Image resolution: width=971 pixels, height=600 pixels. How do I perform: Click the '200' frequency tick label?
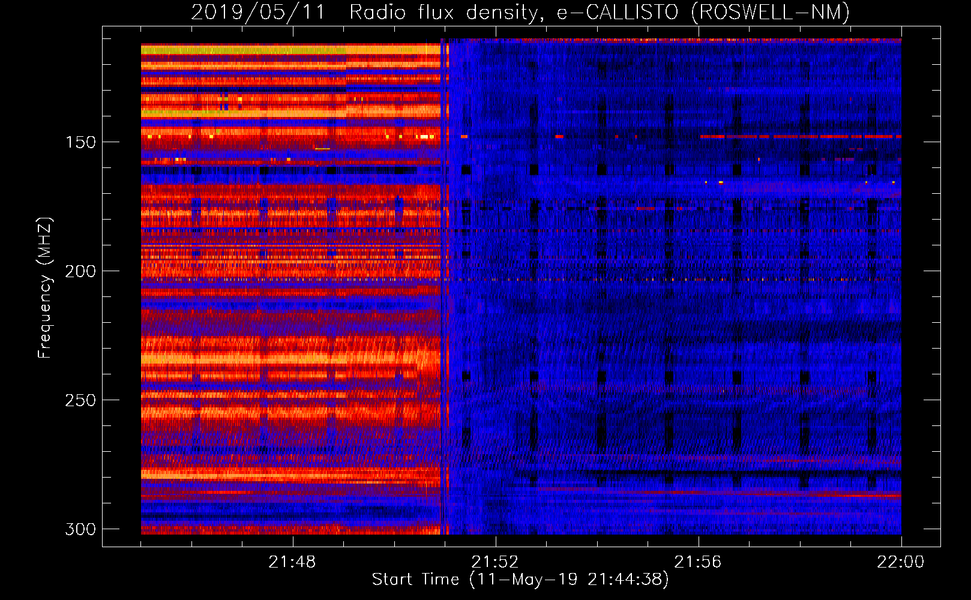coord(80,271)
